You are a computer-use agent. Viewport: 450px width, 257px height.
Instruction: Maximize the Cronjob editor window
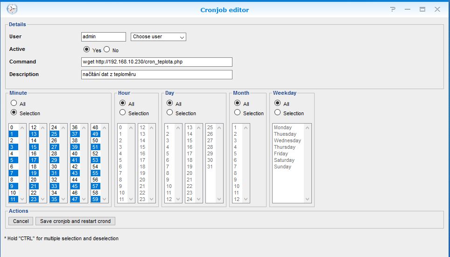click(422, 9)
